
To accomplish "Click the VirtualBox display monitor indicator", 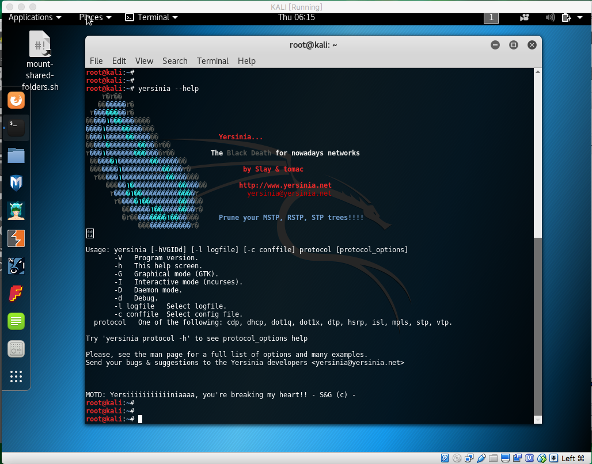I will click(505, 458).
